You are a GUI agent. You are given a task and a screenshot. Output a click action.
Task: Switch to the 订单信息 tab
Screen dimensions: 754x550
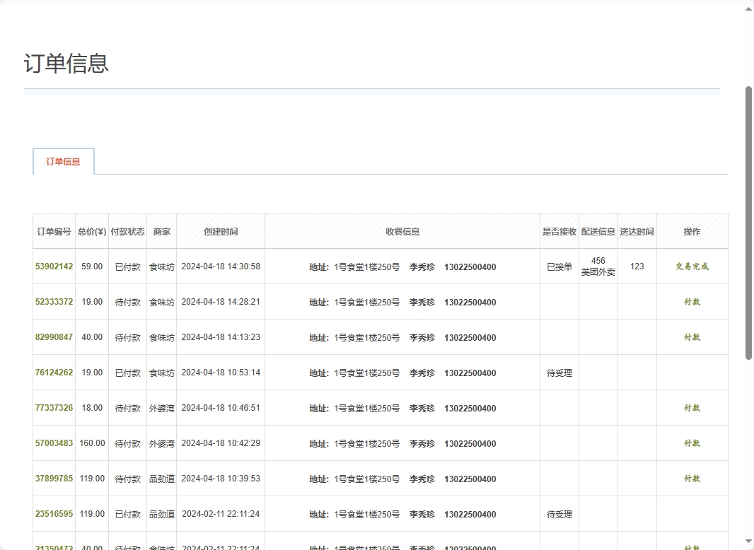tap(64, 161)
